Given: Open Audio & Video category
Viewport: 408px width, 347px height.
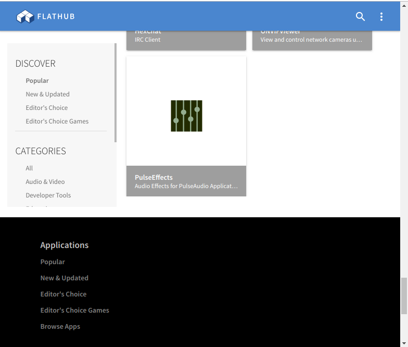Looking at the screenshot, I should click(x=45, y=182).
